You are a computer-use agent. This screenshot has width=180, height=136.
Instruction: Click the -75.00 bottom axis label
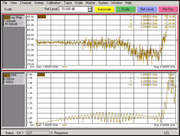pos(31,64)
